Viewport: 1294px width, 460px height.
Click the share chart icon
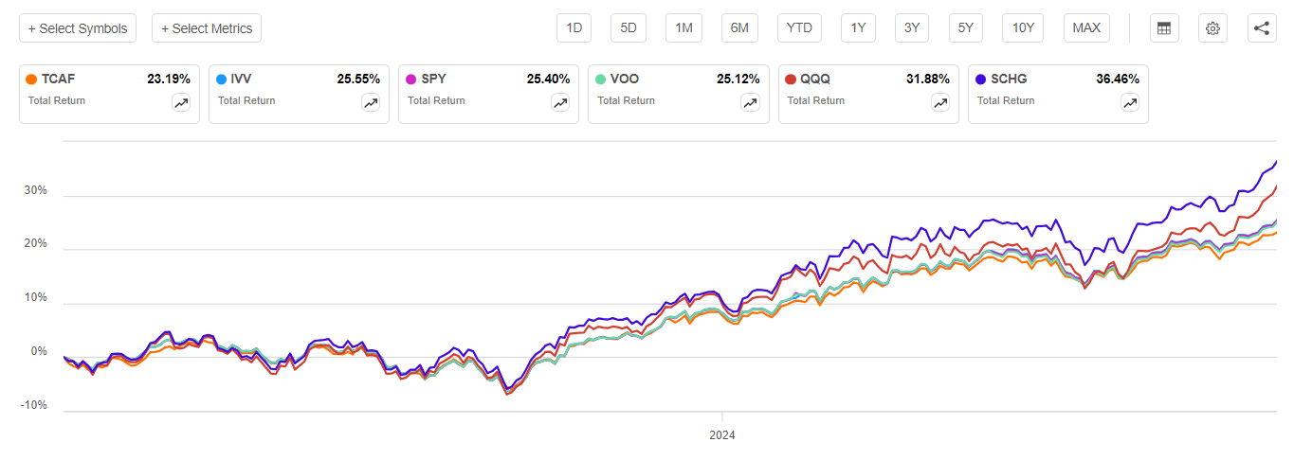(x=1261, y=28)
